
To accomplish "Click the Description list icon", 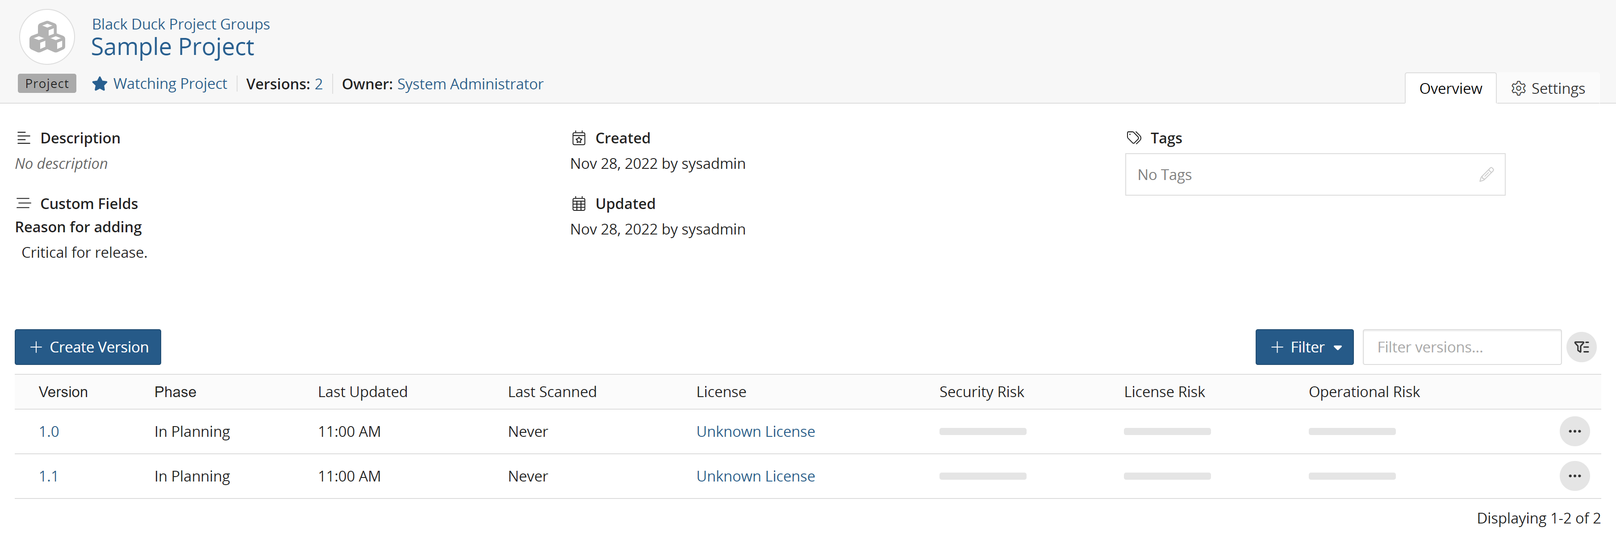I will tap(21, 138).
